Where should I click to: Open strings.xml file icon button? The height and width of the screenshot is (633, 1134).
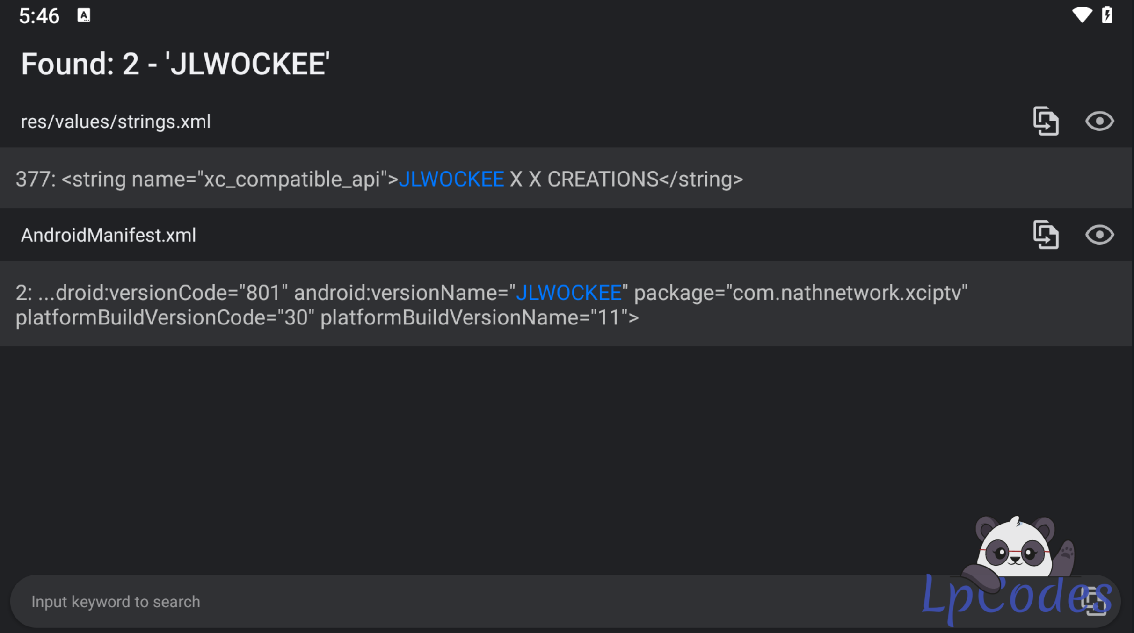1046,121
